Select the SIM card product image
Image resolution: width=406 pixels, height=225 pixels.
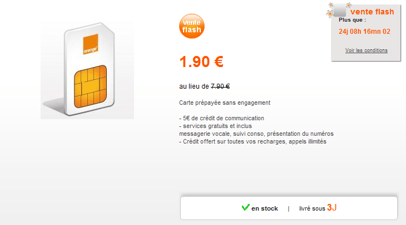87,70
